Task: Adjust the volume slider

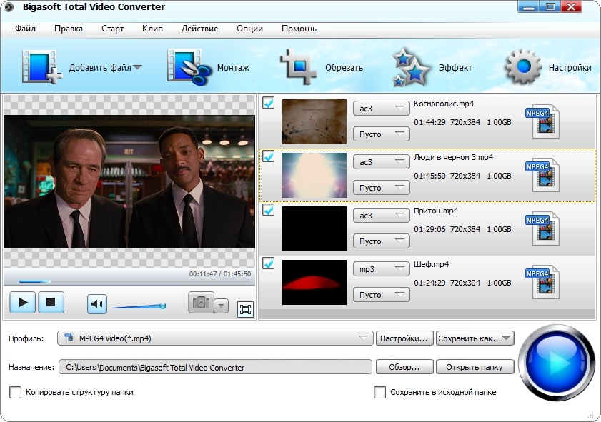Action: (x=139, y=306)
